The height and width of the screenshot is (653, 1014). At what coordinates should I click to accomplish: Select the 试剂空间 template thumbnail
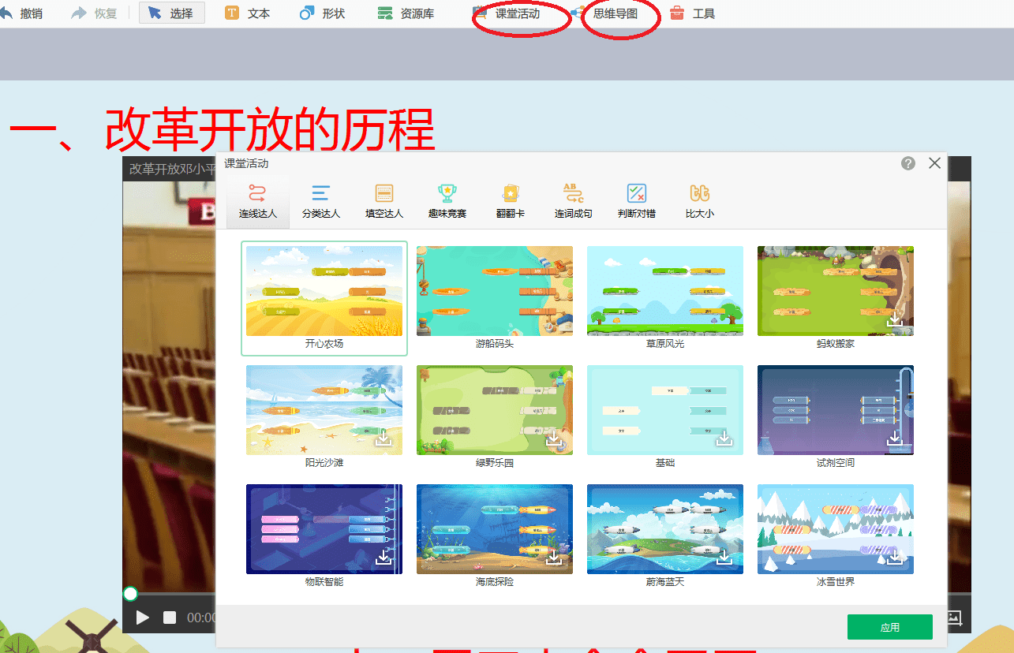click(x=836, y=410)
